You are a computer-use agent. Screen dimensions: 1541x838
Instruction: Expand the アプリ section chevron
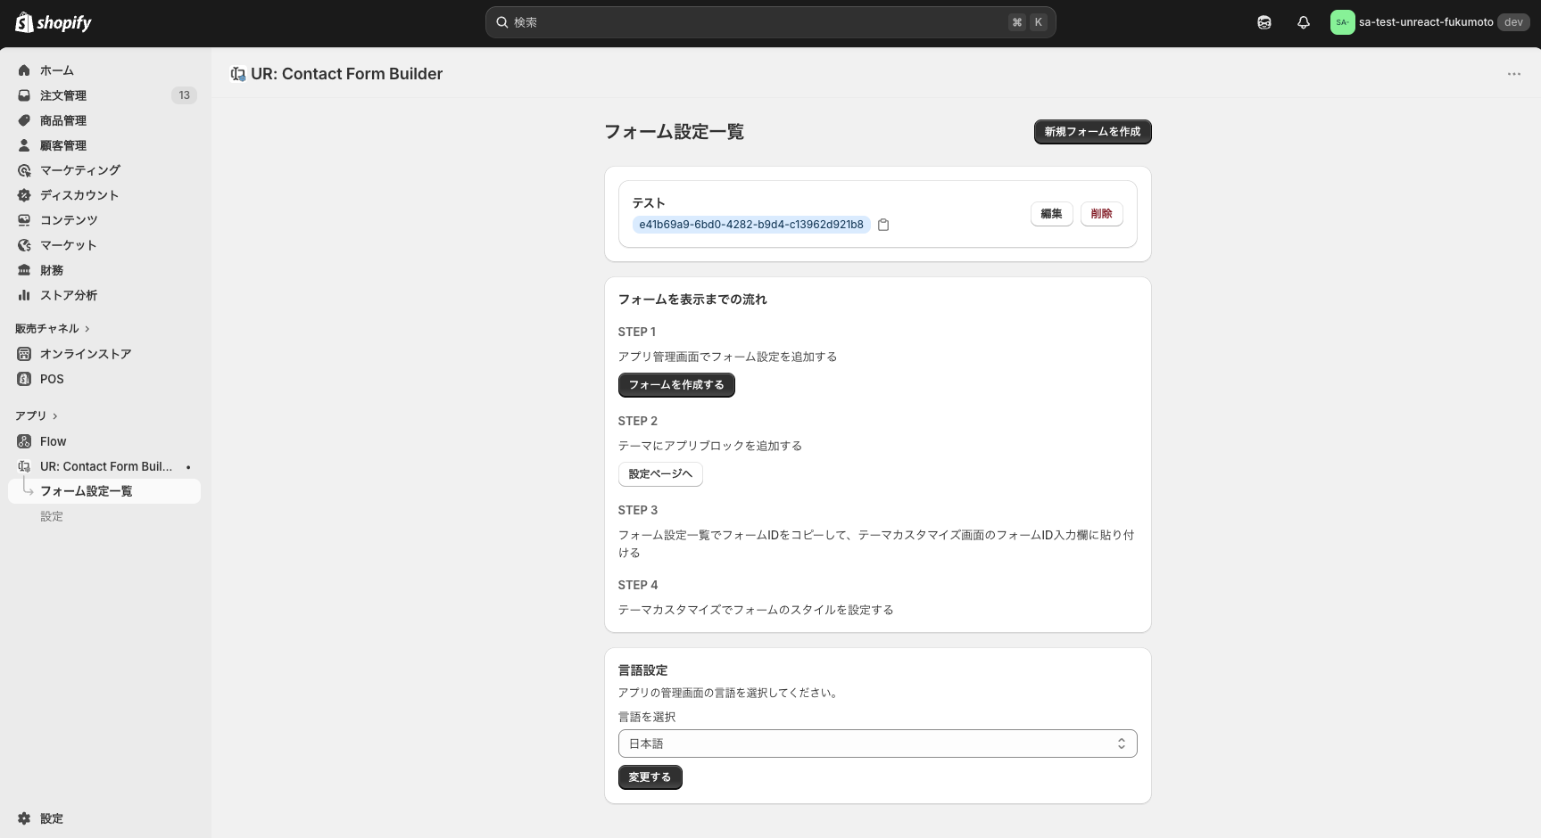pos(54,416)
